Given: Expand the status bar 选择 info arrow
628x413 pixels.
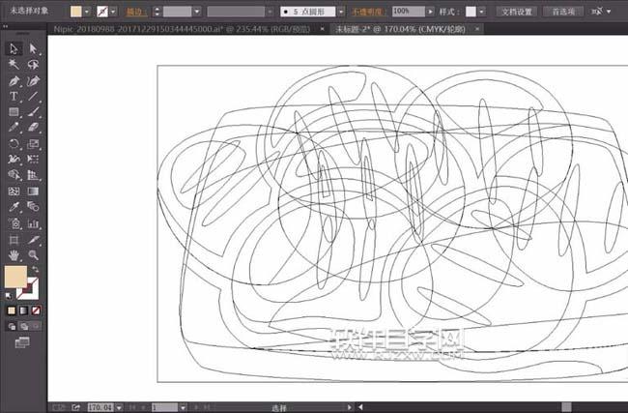Looking at the screenshot, I should click(349, 407).
